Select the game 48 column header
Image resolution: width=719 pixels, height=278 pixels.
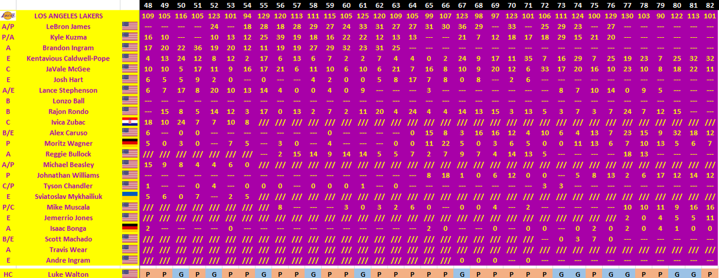pyautogui.click(x=148, y=5)
